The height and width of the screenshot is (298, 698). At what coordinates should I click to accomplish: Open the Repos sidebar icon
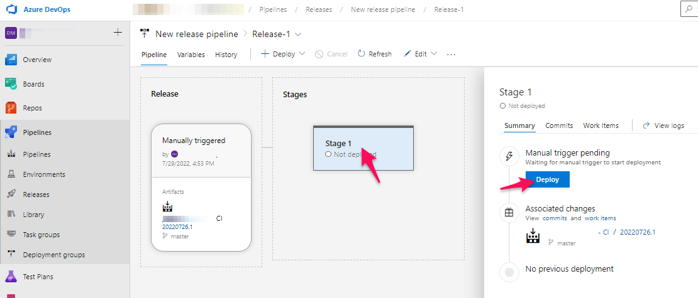pos(11,108)
